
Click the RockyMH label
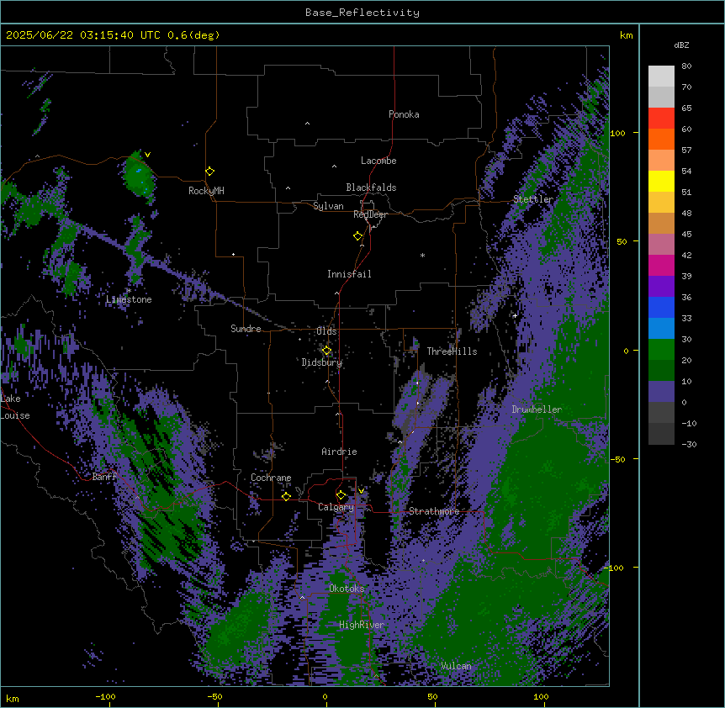(206, 191)
